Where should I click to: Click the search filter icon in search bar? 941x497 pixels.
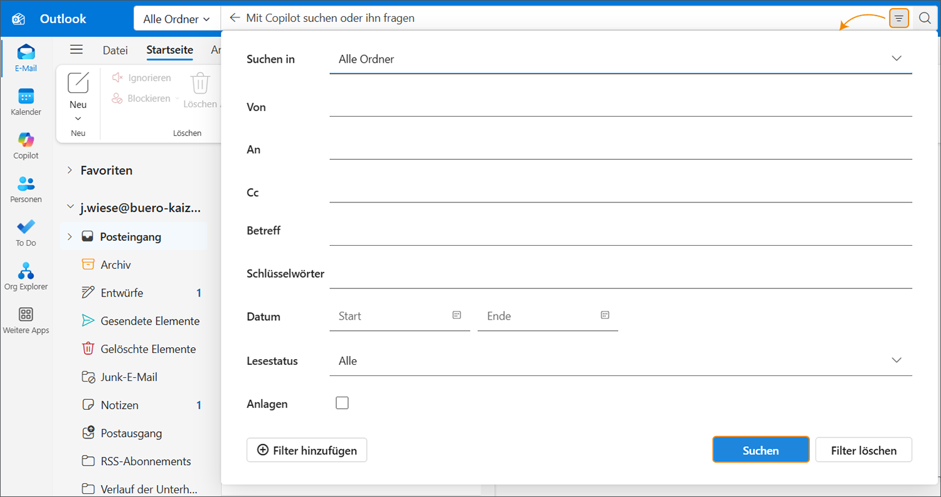(899, 19)
